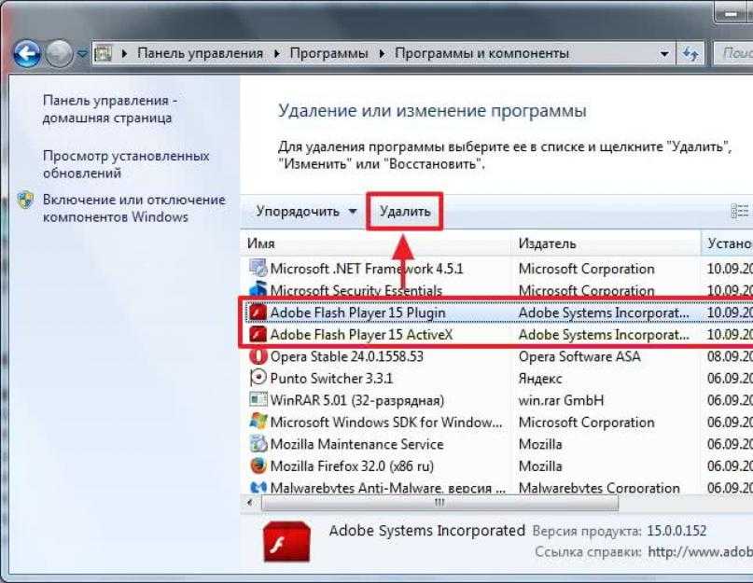
Task: Select 'Punto Switcher 3.3.1' entry name
Action: pyautogui.click(x=331, y=379)
